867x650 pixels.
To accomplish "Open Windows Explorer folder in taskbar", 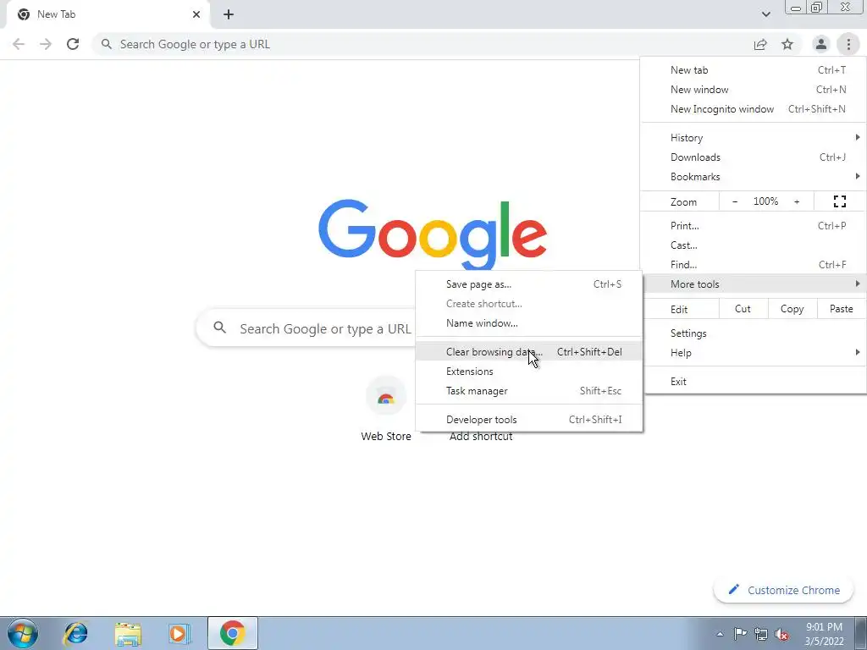I will click(128, 633).
